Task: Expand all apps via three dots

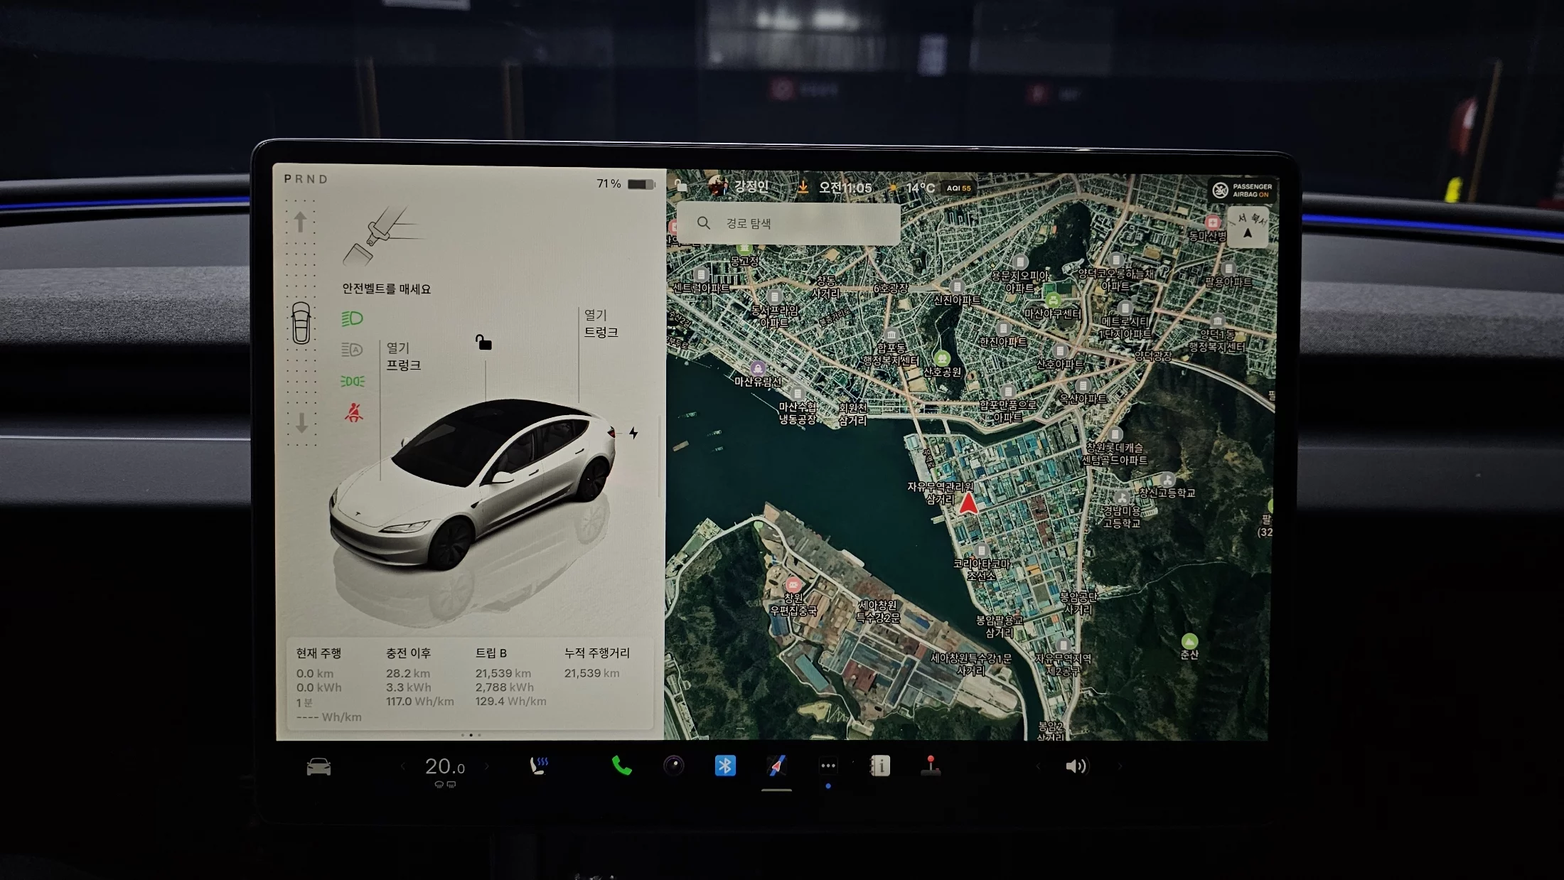Action: click(x=827, y=766)
